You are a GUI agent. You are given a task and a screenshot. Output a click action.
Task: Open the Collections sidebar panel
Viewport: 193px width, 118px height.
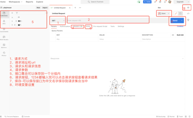tap(4, 14)
